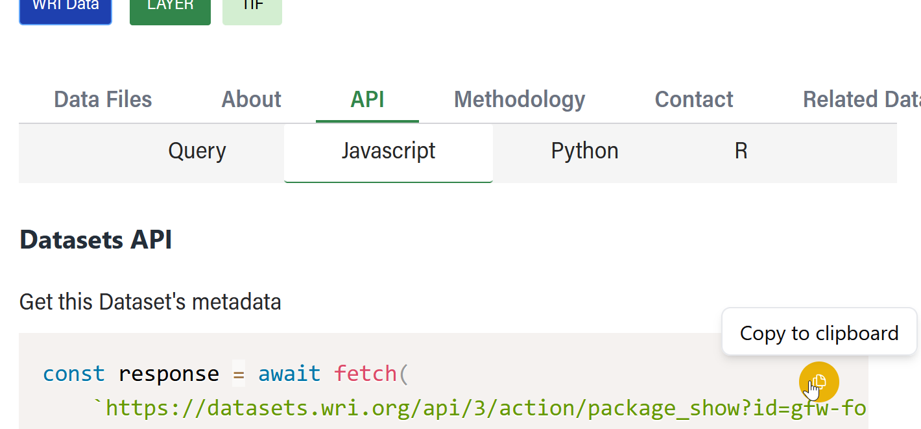The height and width of the screenshot is (429, 921).
Task: Click the 'const' keyword in code snippet
Action: tap(73, 374)
